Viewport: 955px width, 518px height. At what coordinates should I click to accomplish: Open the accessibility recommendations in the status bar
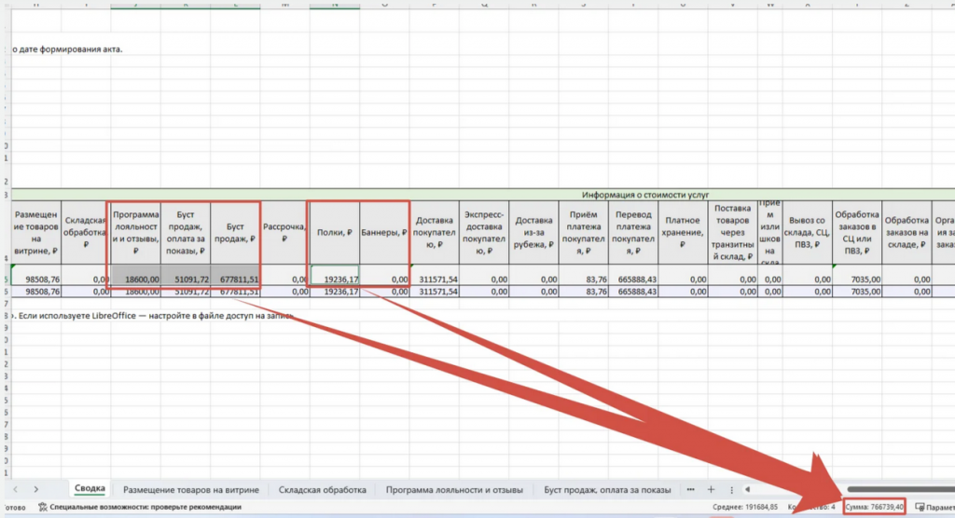[x=140, y=507]
